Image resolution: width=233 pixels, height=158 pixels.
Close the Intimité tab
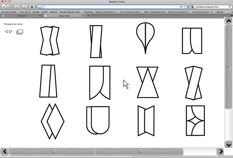pos(41,16)
